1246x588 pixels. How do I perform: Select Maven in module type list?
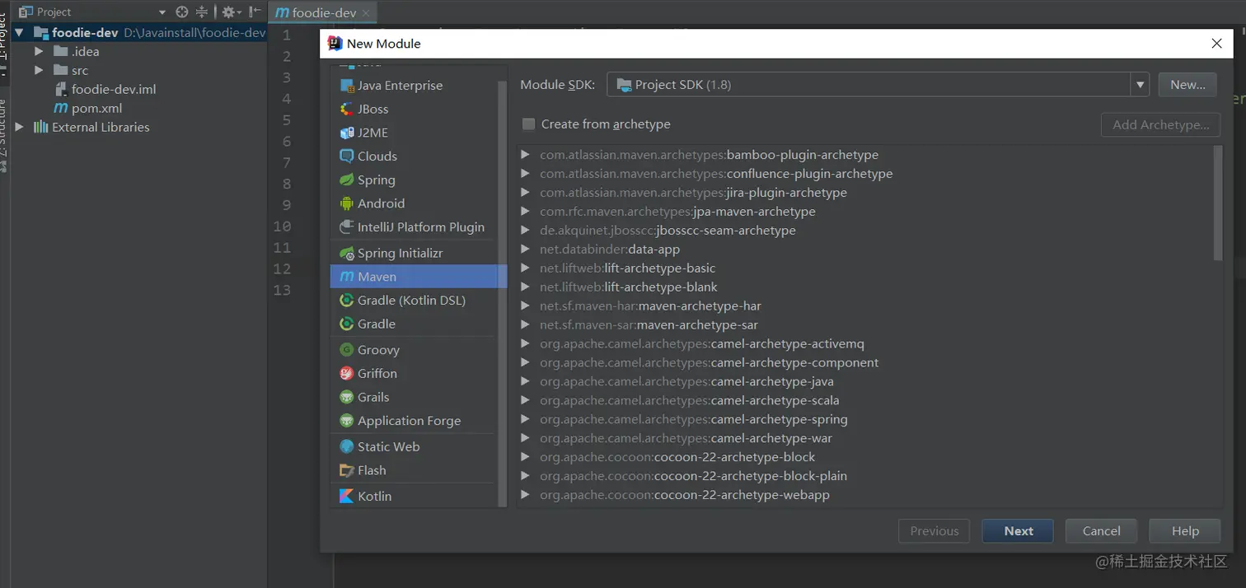coord(419,277)
